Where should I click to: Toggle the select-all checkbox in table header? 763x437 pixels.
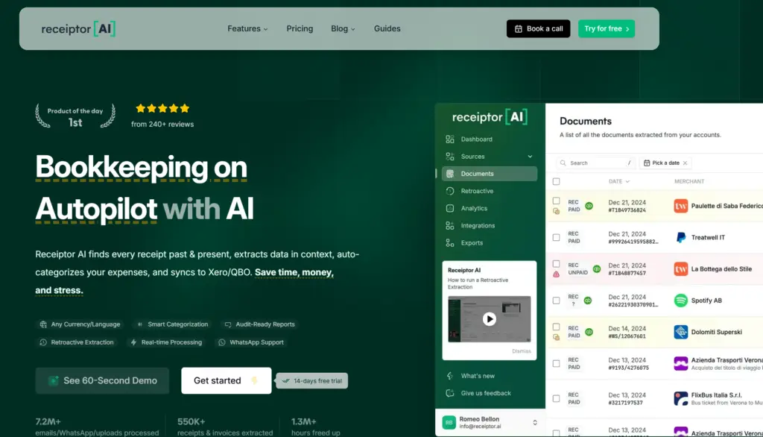(556, 181)
